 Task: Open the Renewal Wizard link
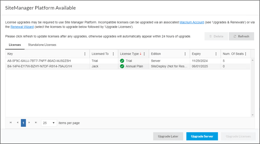[x=22, y=27]
